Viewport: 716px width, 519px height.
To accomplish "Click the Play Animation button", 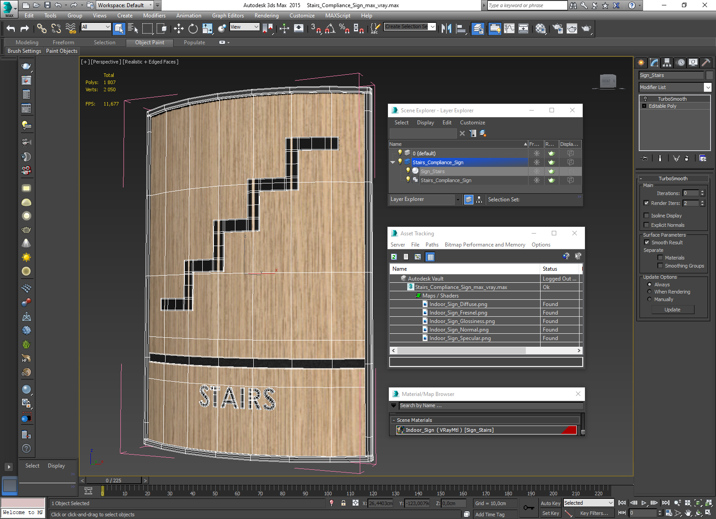I will click(x=644, y=503).
